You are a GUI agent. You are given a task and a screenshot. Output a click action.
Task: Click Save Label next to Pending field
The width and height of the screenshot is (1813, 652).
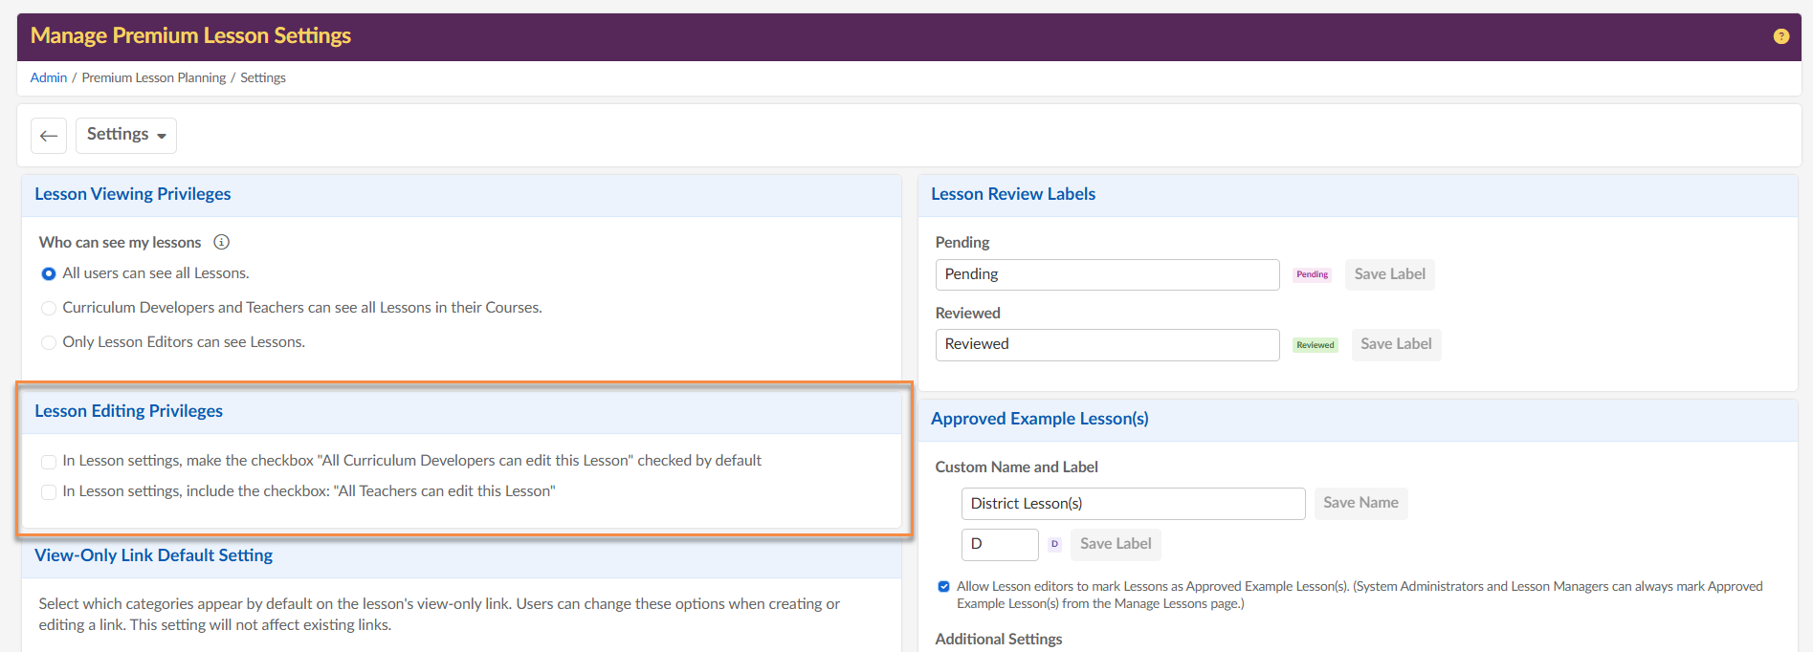(1389, 274)
